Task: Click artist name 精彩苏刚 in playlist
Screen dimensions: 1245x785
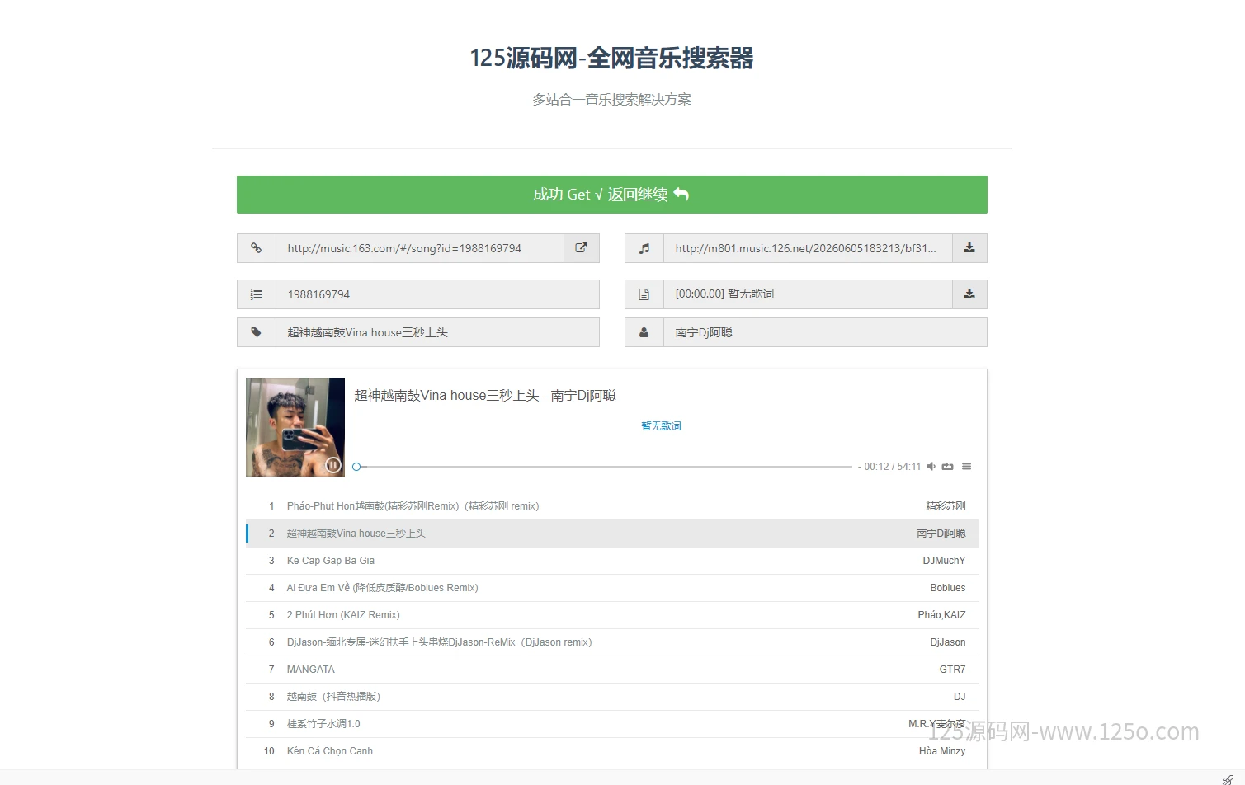Action: 946,506
